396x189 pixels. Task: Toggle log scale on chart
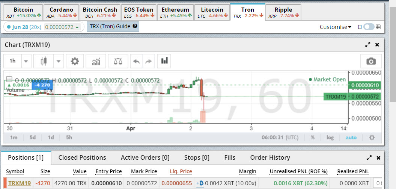pyautogui.click(x=330, y=138)
